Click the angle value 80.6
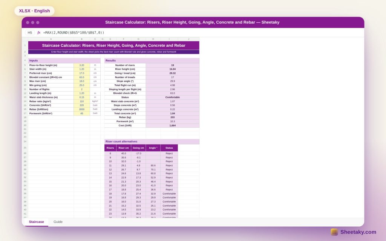The height and width of the screenshot is (241, 386). pos(153,166)
